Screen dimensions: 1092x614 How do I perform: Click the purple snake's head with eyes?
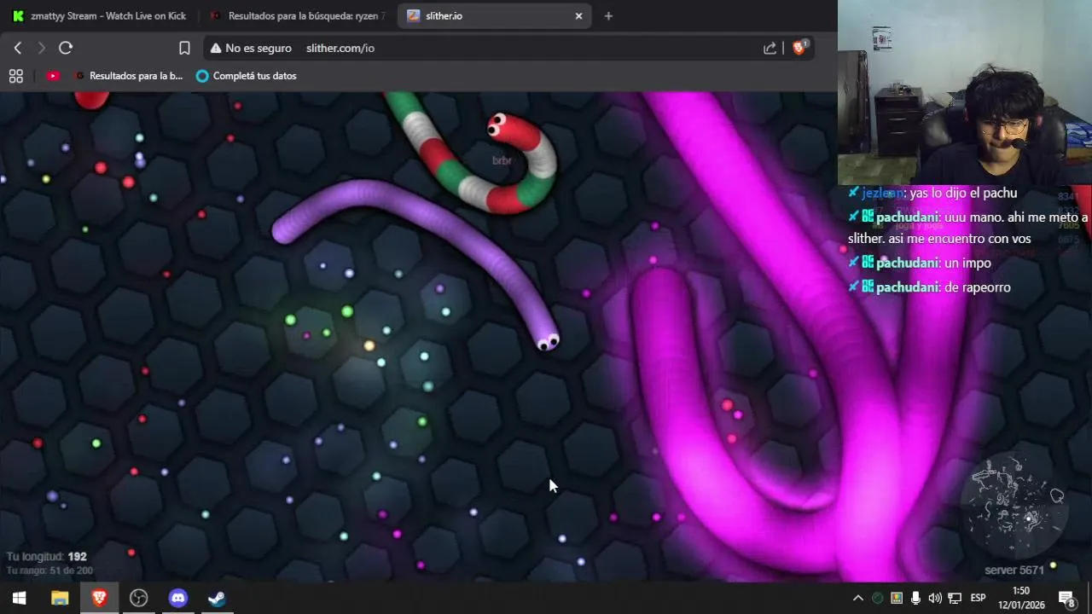[546, 340]
